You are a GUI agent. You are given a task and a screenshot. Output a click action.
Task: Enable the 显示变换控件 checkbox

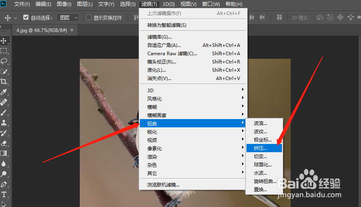(x=88, y=17)
